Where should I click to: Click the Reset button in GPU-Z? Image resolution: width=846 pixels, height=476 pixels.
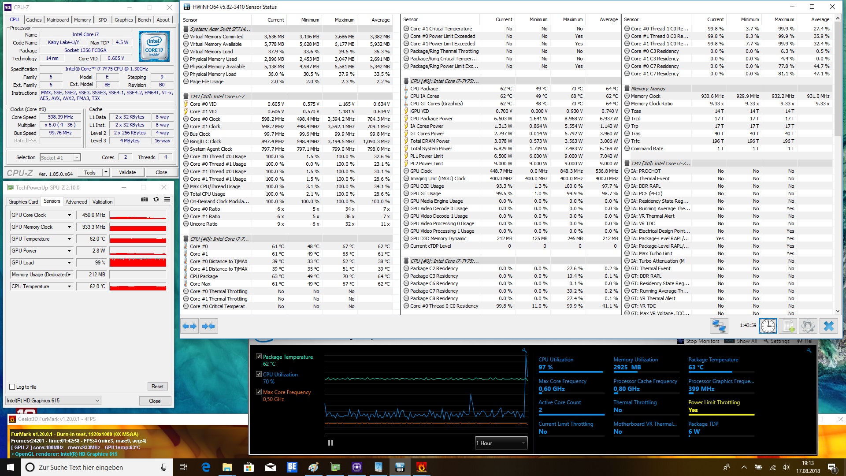point(157,387)
